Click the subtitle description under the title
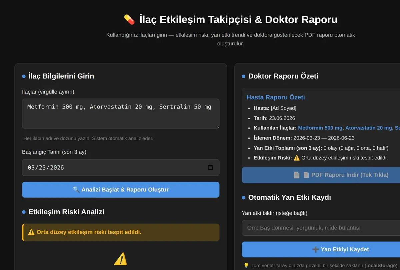The height and width of the screenshot is (270, 400). [x=231, y=39]
